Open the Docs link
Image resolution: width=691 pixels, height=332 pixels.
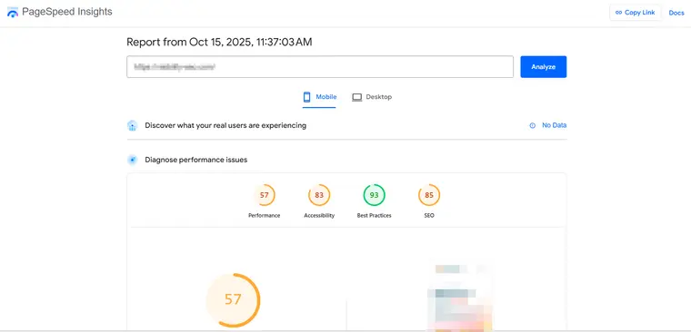[676, 13]
